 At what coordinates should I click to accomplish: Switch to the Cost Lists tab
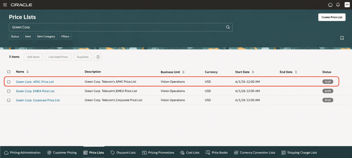(x=190, y=153)
